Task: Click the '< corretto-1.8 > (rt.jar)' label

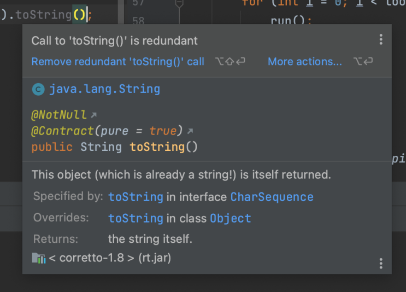Action: click(110, 258)
